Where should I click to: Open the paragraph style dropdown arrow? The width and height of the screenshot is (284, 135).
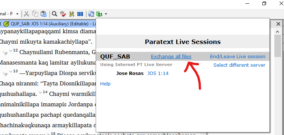coord(18,14)
